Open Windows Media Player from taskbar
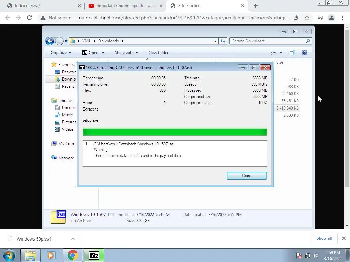Viewport: 350px width, 262px height. [x=51, y=255]
